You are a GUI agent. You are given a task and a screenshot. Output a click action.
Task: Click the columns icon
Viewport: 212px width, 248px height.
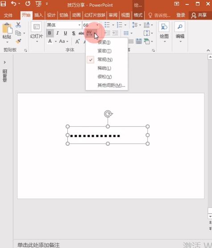click(126, 33)
